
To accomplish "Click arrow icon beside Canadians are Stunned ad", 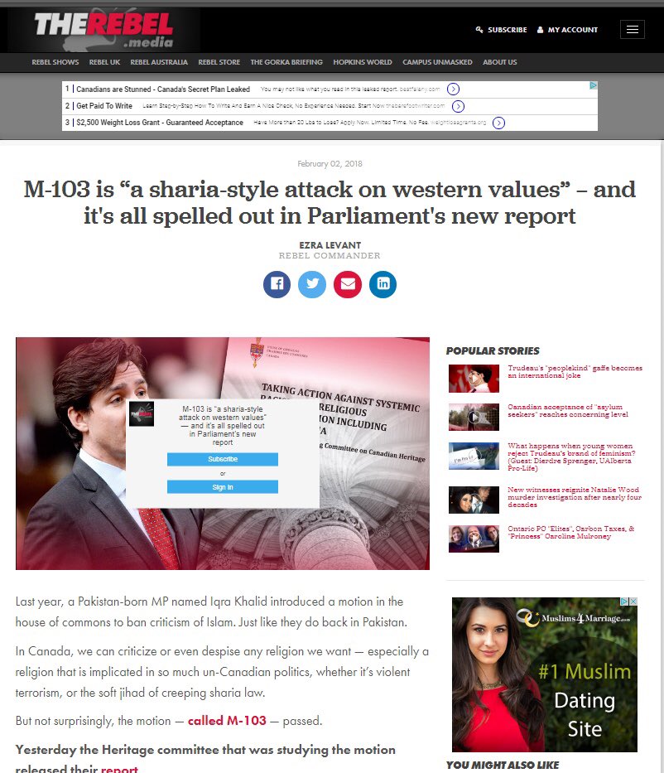I will (x=453, y=89).
